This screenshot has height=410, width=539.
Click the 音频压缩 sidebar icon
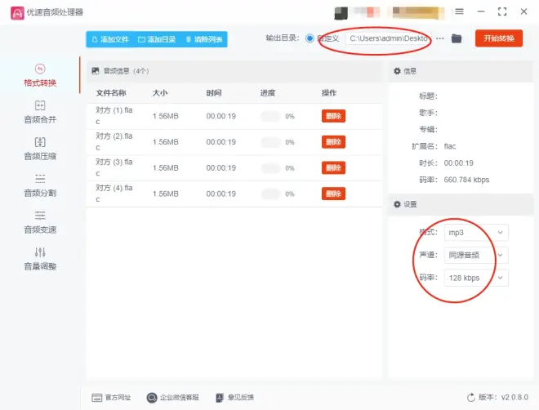pos(40,142)
